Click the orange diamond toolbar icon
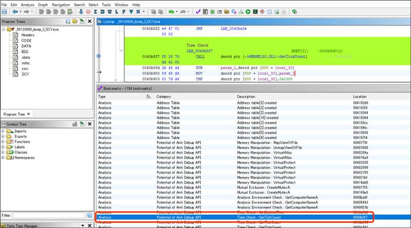The height and width of the screenshot is (228, 411). click(262, 12)
